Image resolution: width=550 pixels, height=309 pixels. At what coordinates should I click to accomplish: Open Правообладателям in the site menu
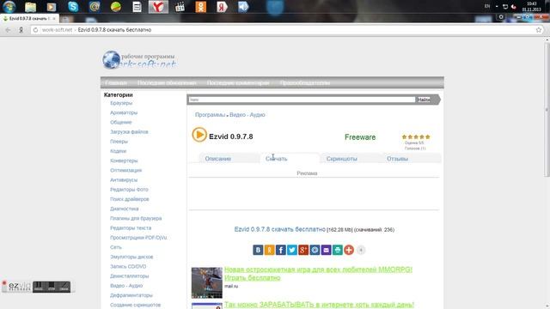[x=304, y=83]
